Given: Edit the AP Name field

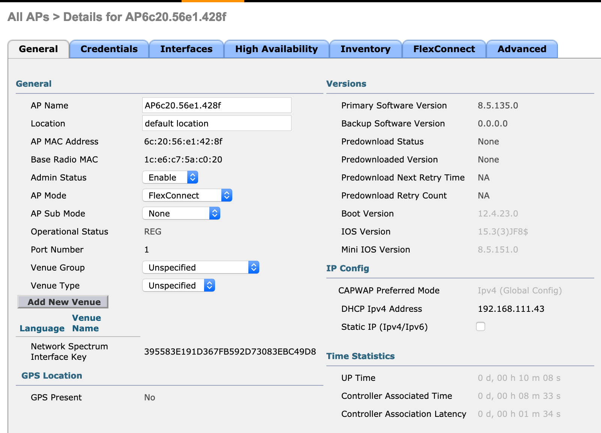Looking at the screenshot, I should pos(217,105).
